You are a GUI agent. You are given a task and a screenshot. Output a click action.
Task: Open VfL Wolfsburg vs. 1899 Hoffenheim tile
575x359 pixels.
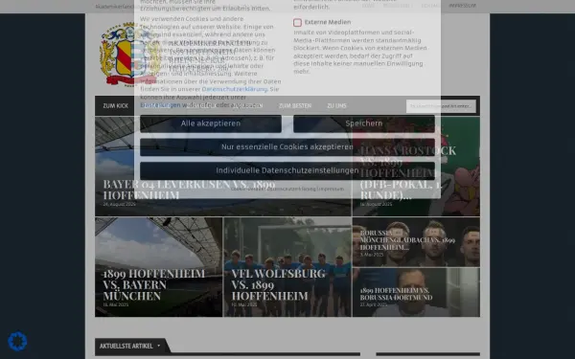click(x=287, y=267)
